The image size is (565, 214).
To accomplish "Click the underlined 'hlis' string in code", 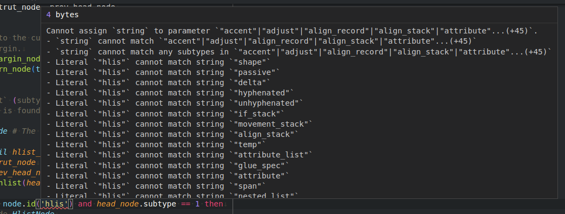I will [56, 204].
